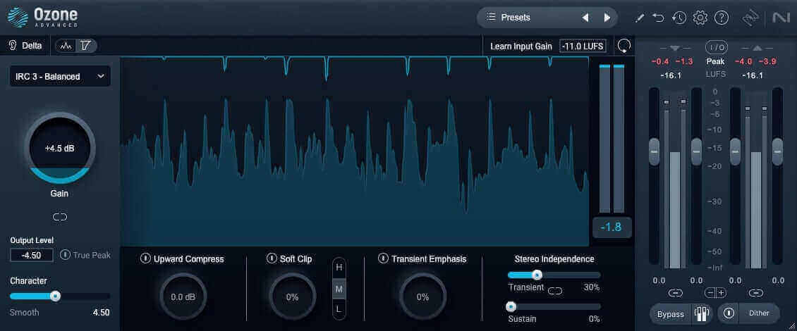This screenshot has width=797, height=331.
Task: Click the Upward Compress 0.0 dB knob
Action: click(x=183, y=296)
